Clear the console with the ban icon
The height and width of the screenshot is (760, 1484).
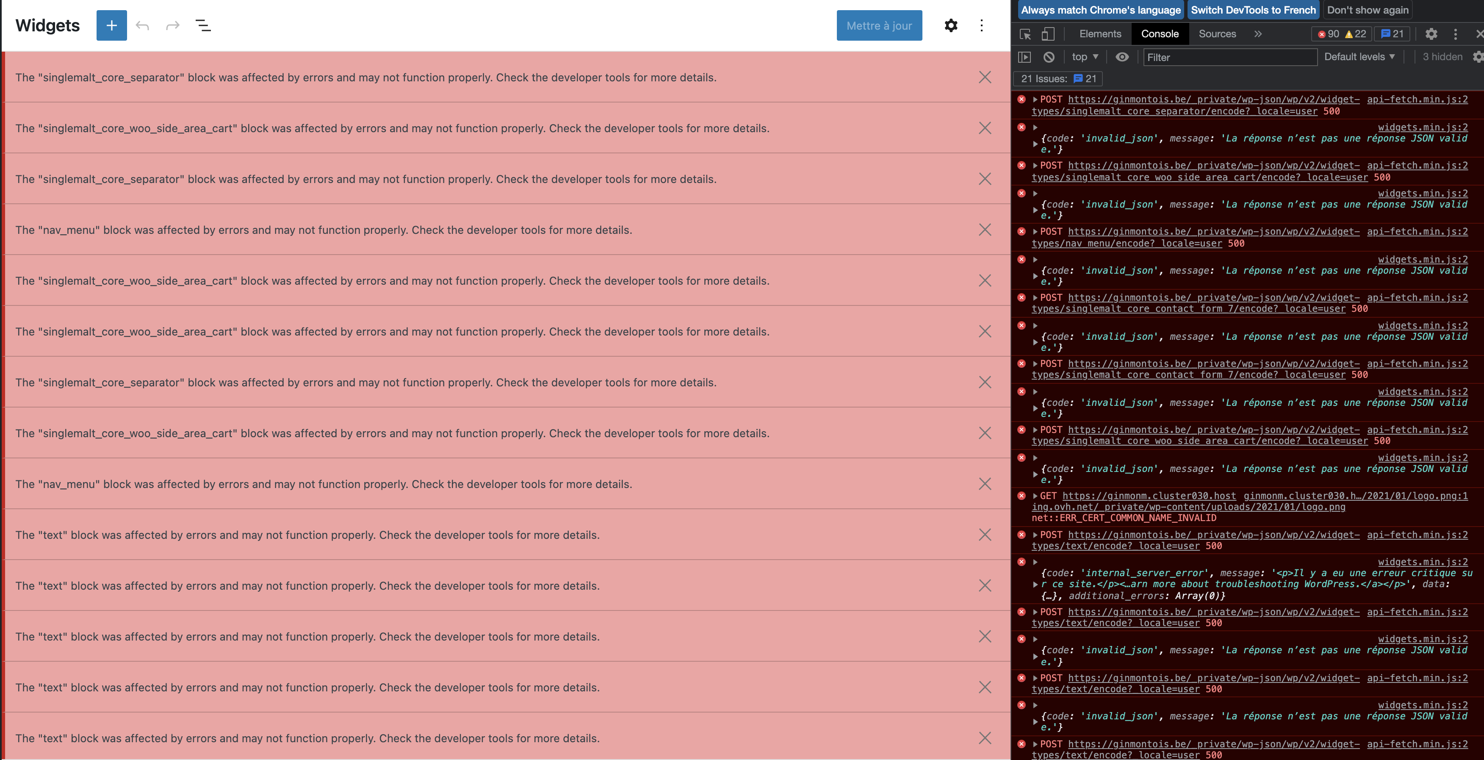1049,57
